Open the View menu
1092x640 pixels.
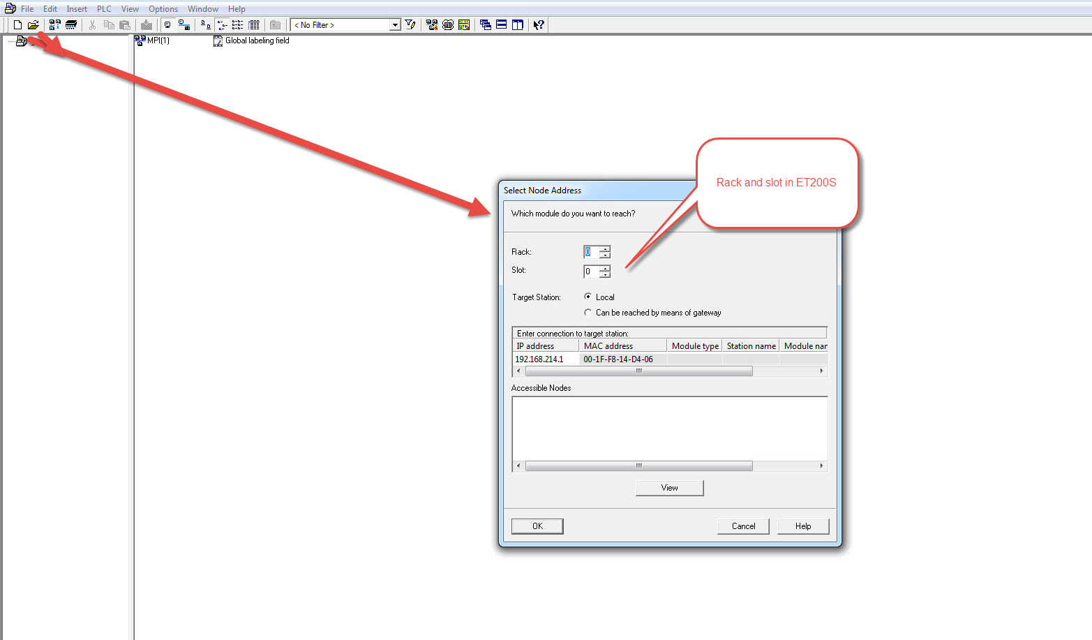[x=130, y=9]
